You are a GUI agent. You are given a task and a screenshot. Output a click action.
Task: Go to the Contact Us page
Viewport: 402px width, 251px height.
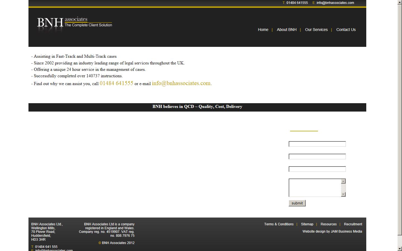click(x=346, y=30)
